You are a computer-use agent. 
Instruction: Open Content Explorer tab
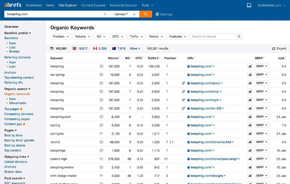point(93,5)
